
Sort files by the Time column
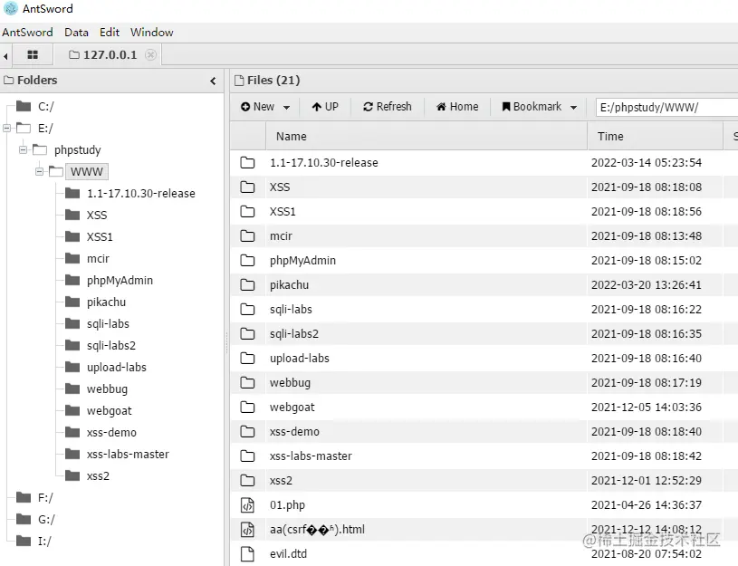click(655, 137)
